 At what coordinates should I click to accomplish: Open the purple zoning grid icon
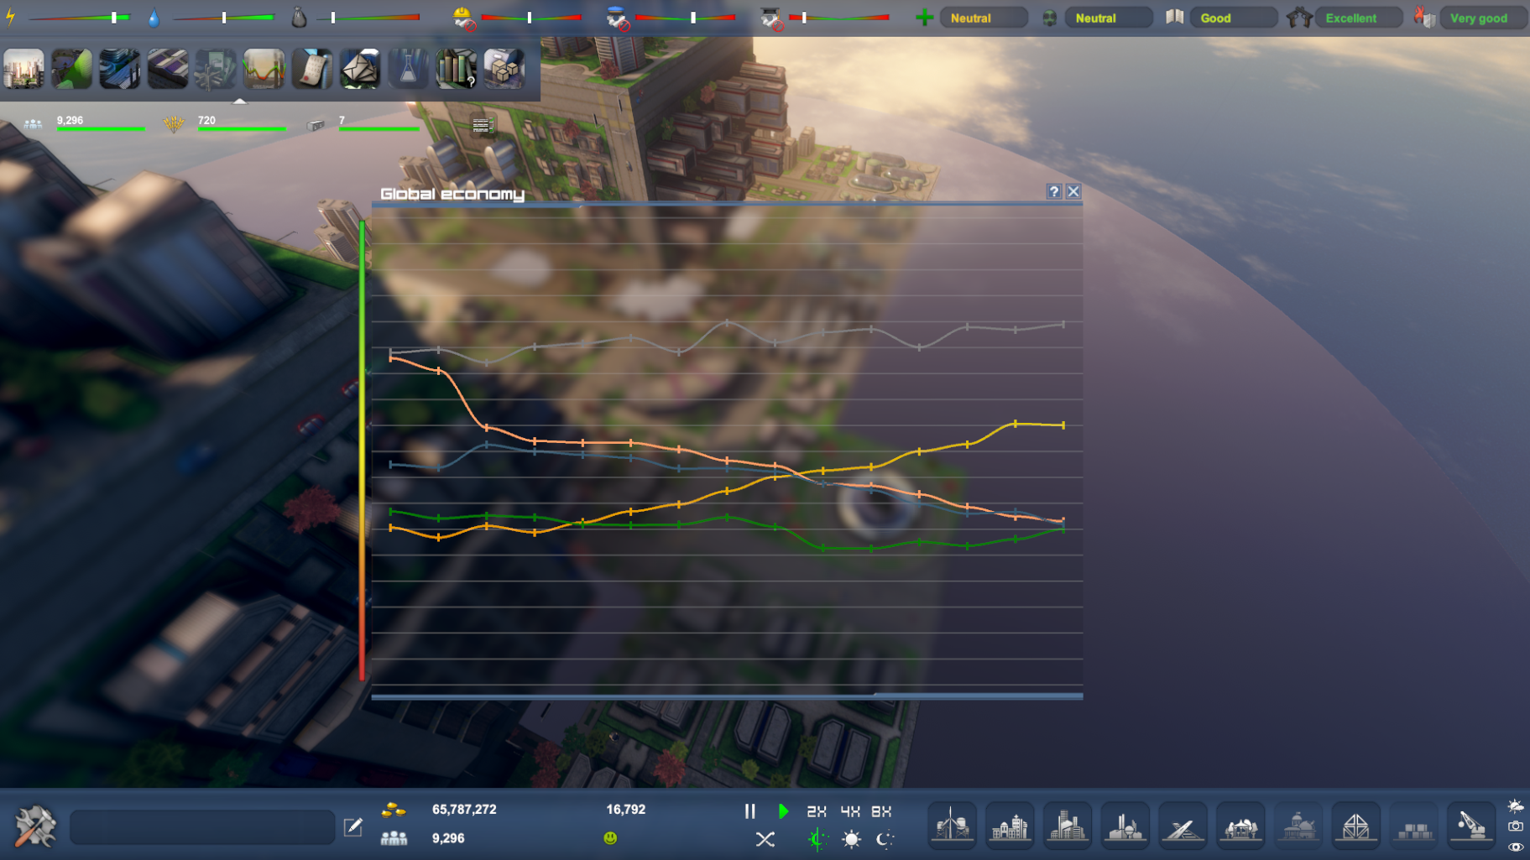168,68
